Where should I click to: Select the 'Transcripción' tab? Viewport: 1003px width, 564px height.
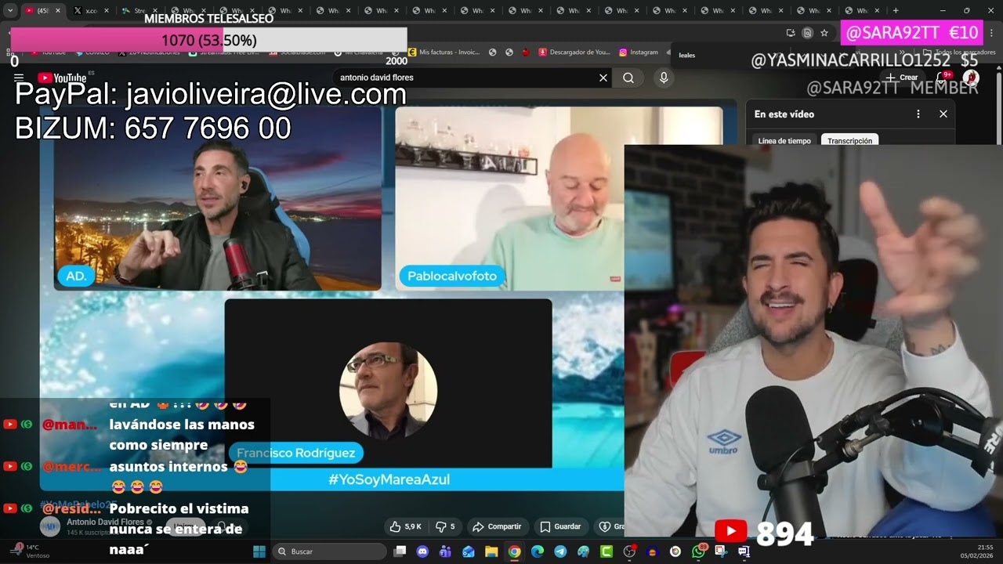click(x=850, y=141)
